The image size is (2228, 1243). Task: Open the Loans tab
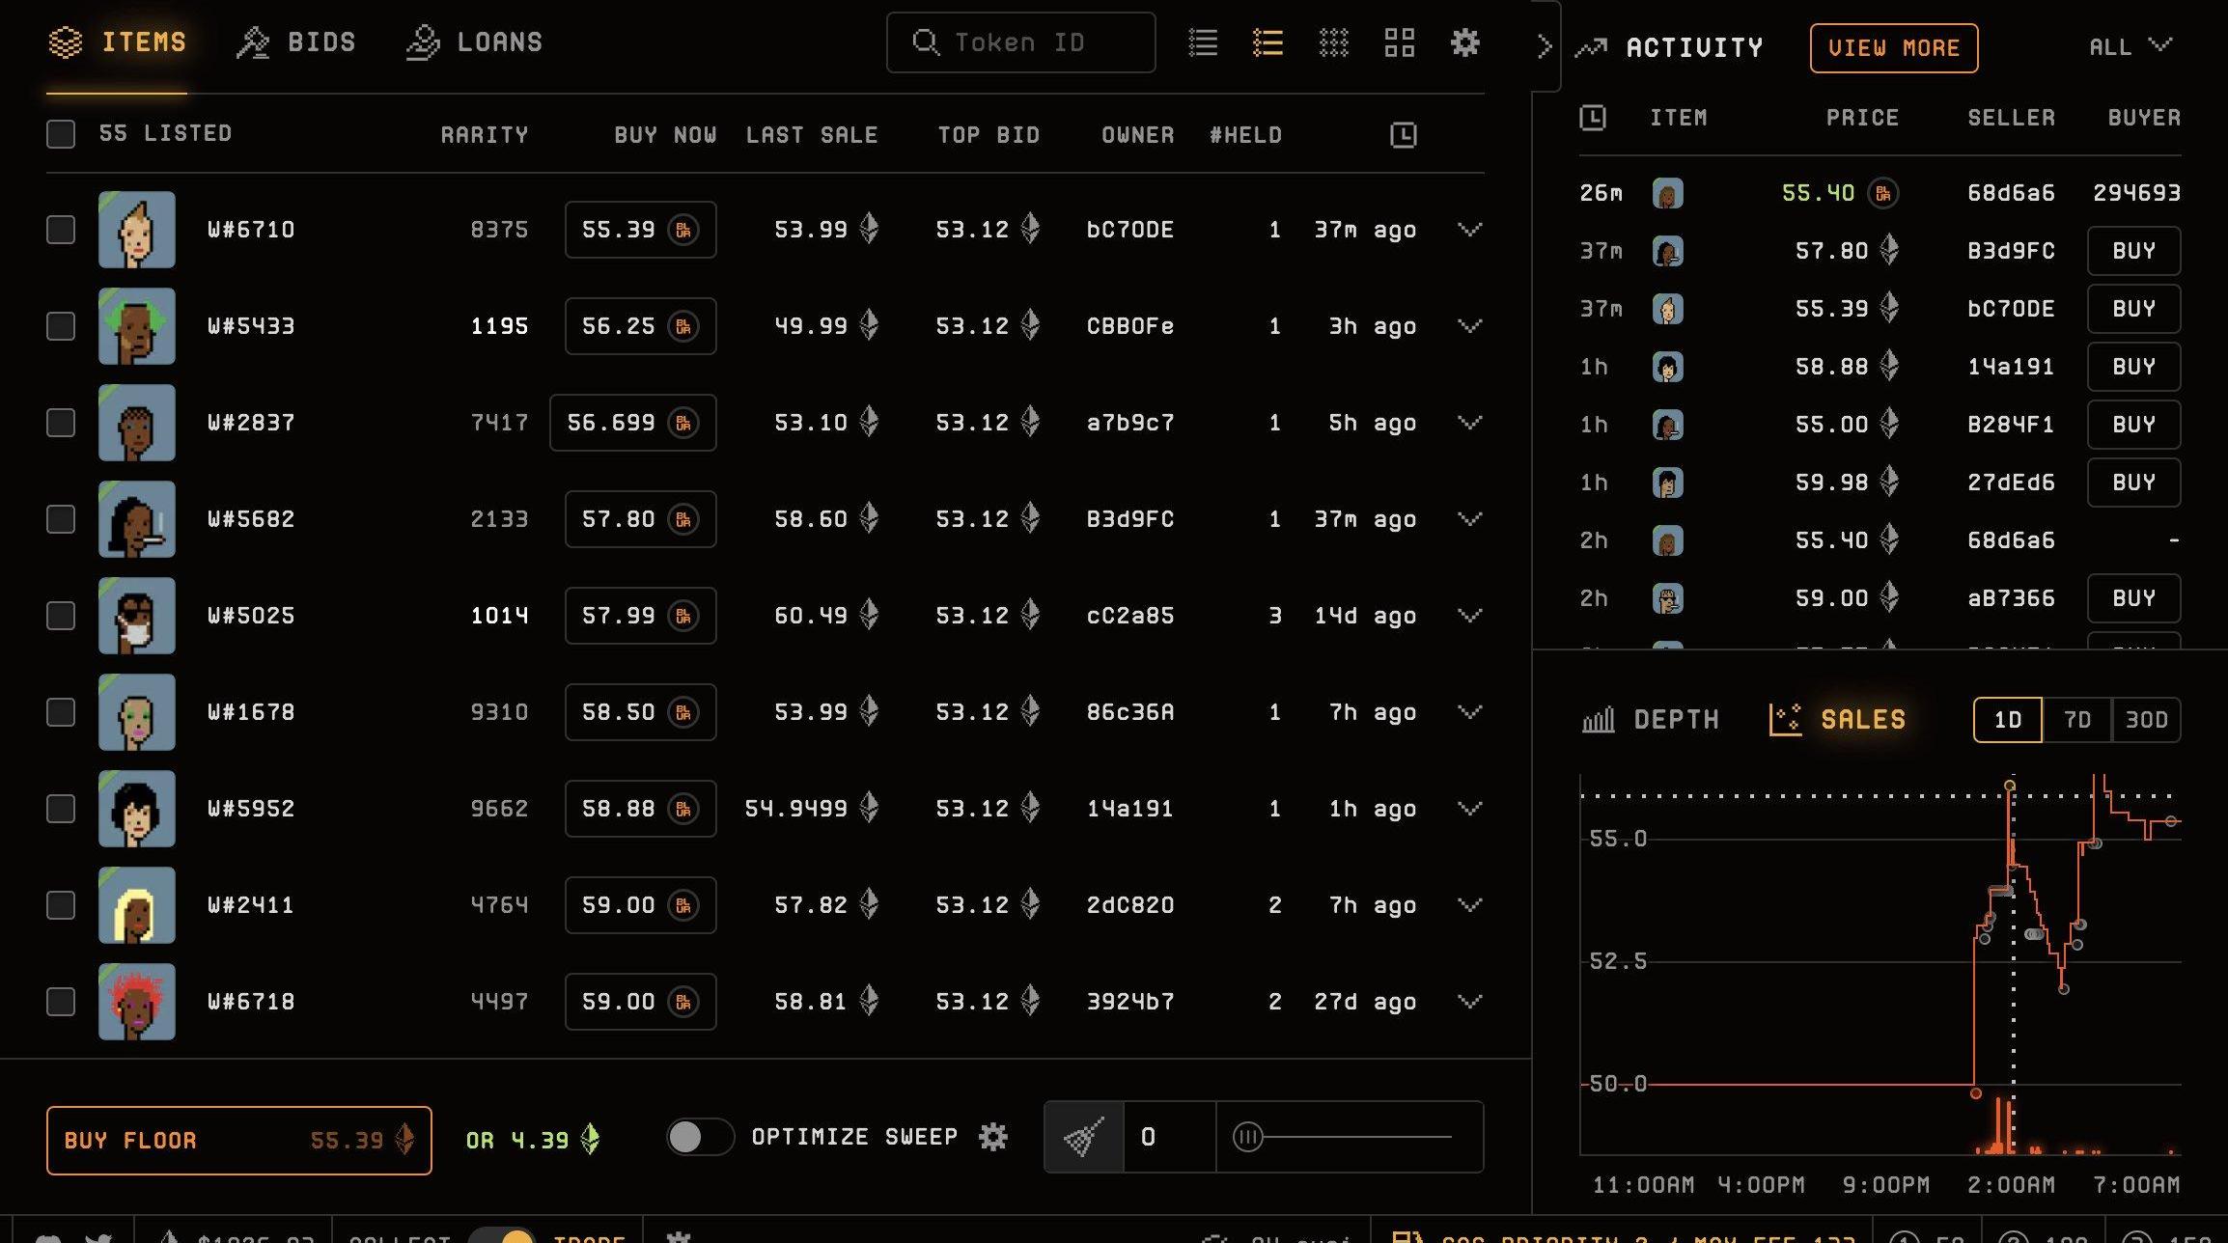pyautogui.click(x=474, y=42)
